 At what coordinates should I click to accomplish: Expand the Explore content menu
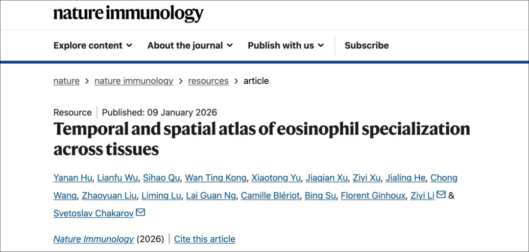point(93,46)
